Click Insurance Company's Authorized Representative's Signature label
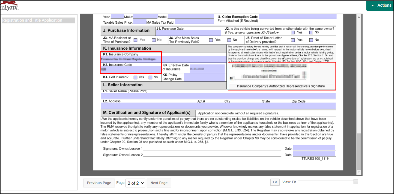 tap(281, 86)
